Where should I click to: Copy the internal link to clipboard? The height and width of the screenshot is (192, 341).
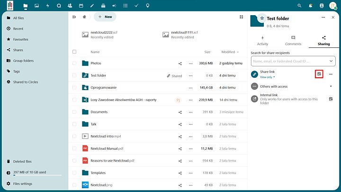click(x=331, y=99)
